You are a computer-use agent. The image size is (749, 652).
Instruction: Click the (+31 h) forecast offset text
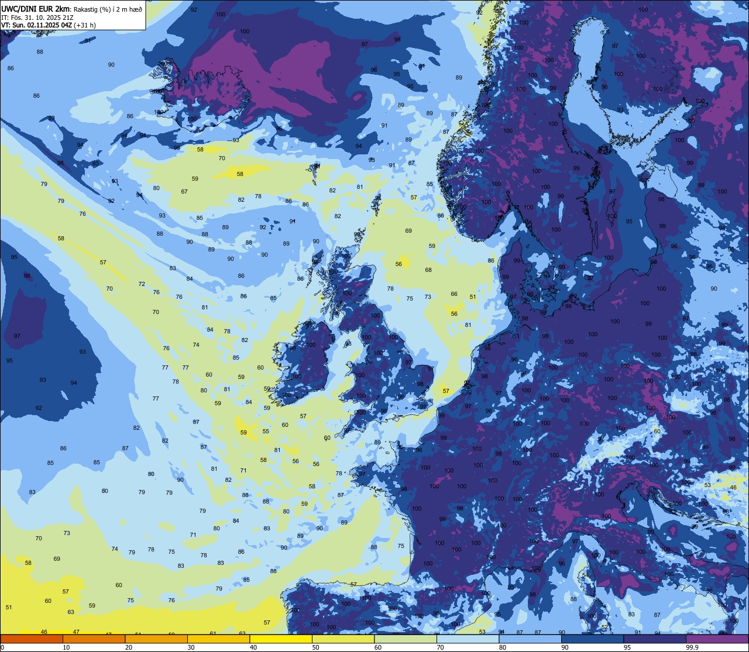click(85, 25)
